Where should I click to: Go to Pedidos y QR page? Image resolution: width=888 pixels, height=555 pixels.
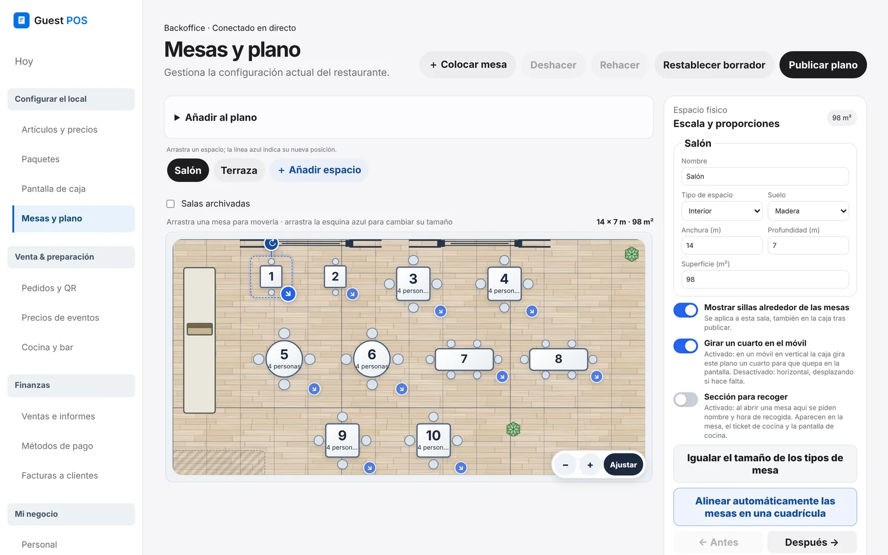click(49, 288)
